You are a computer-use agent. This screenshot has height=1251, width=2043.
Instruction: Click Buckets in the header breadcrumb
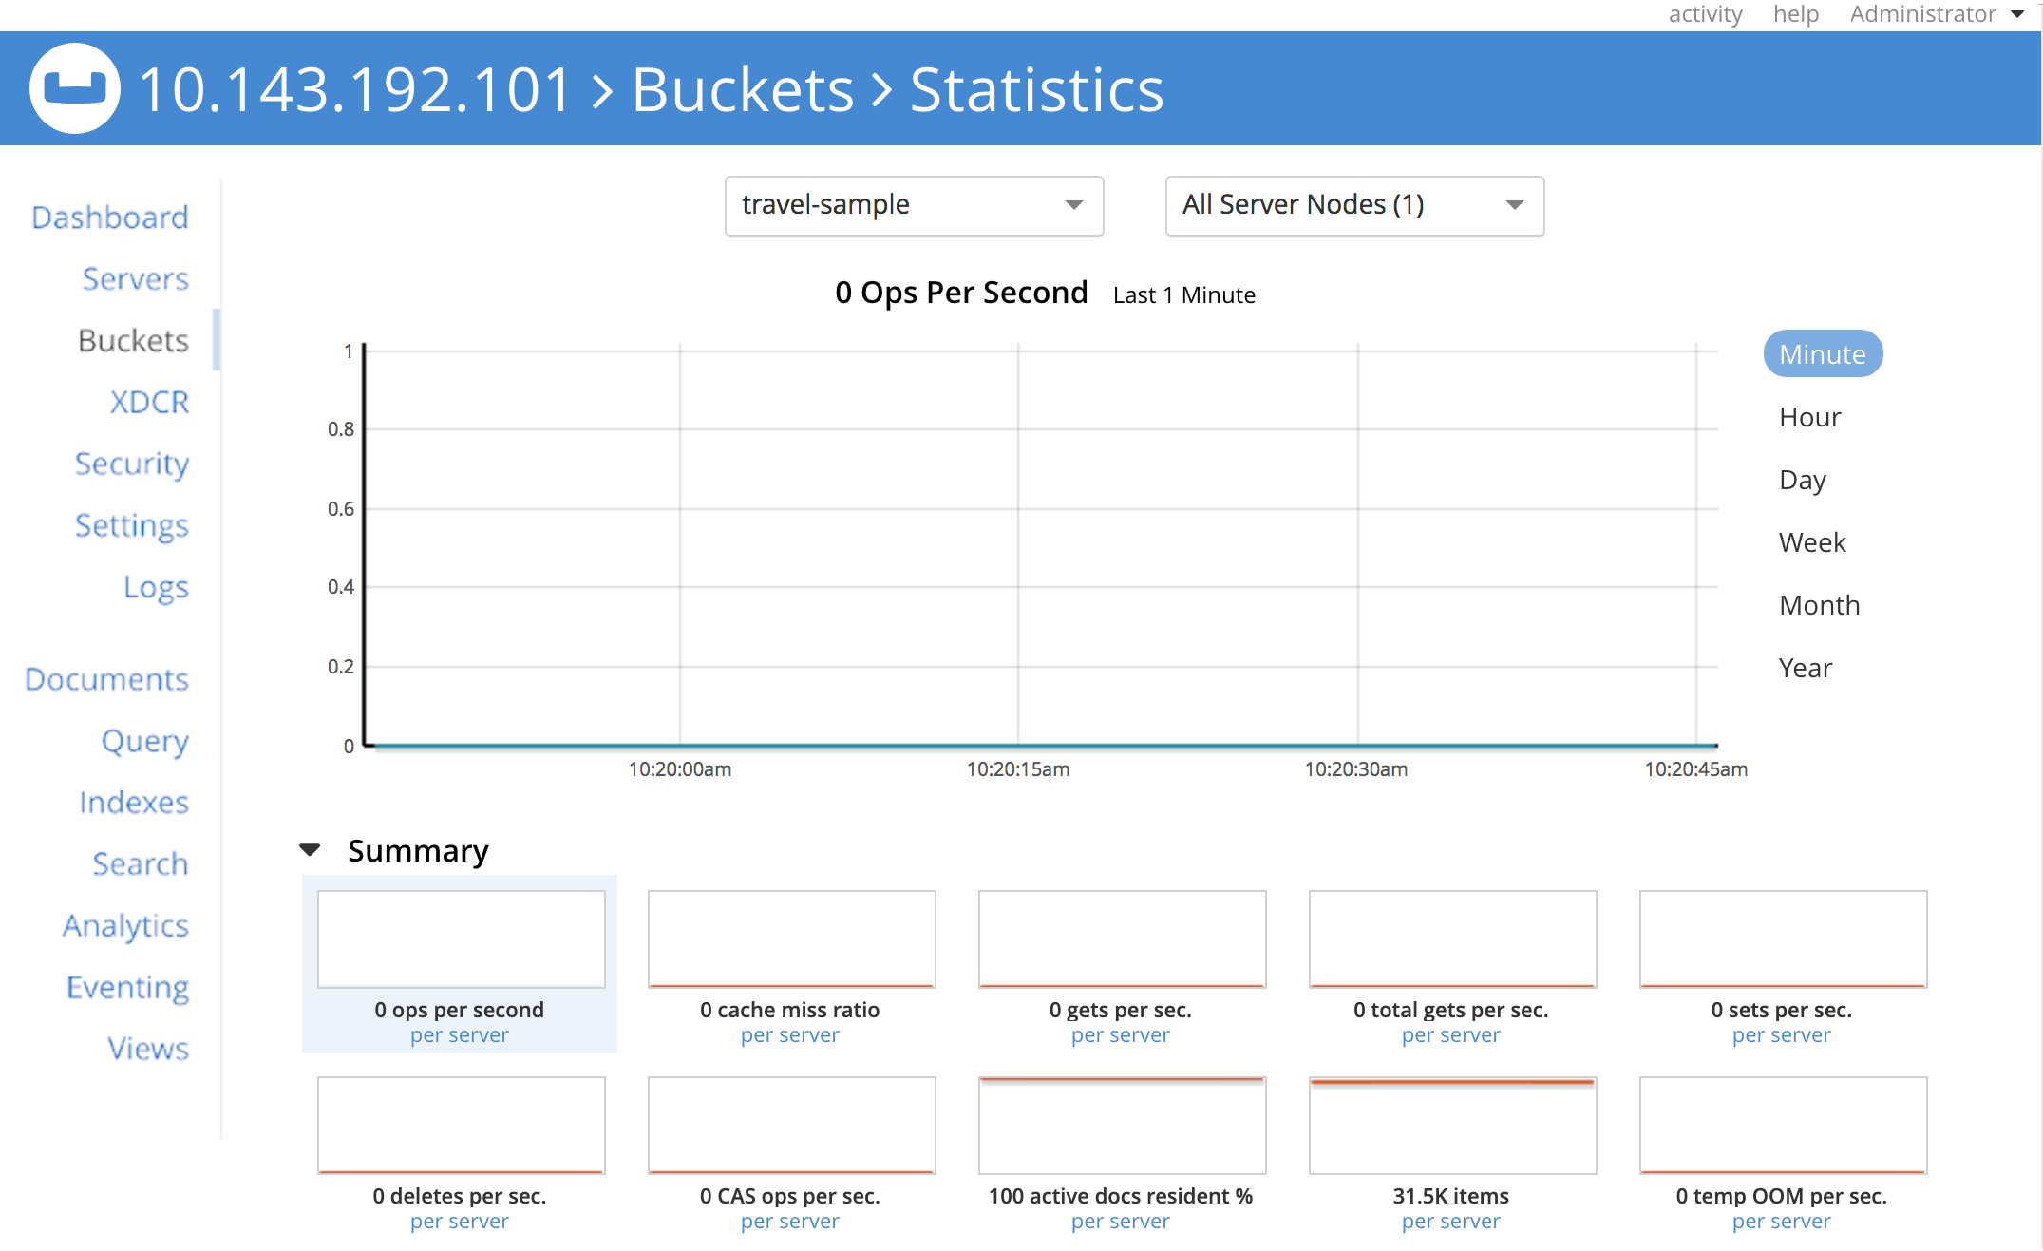[743, 90]
